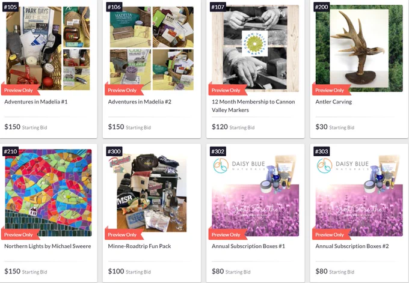This screenshot has width=409, height=283.
Task: Open 12 Month Membership to Cannon Valley Markers
Action: coord(253,106)
